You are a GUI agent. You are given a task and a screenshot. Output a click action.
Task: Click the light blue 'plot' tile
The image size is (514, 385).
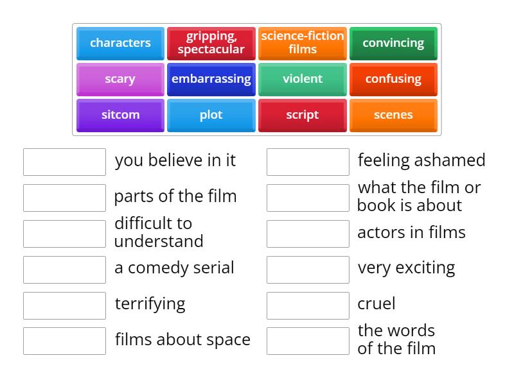coord(211,115)
